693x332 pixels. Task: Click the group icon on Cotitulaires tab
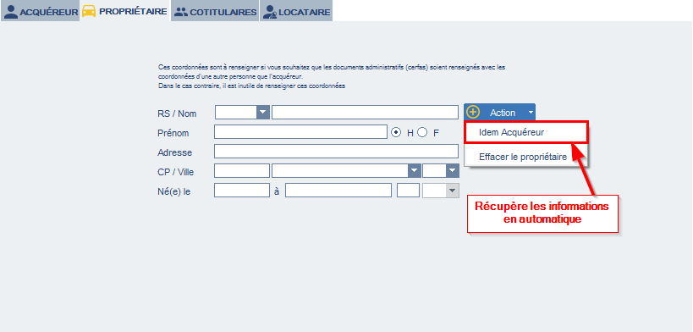[181, 13]
